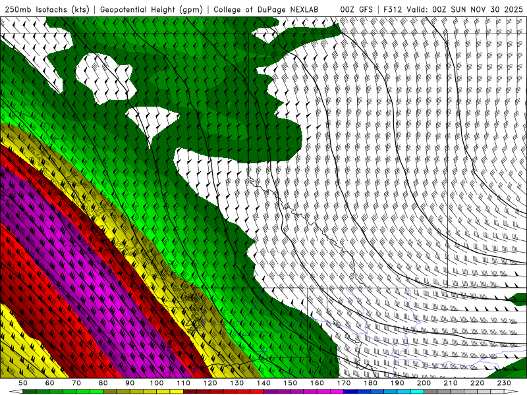Screen dimensions: 527x395
Task: Click the '90' color scale label
Action: click(130, 383)
